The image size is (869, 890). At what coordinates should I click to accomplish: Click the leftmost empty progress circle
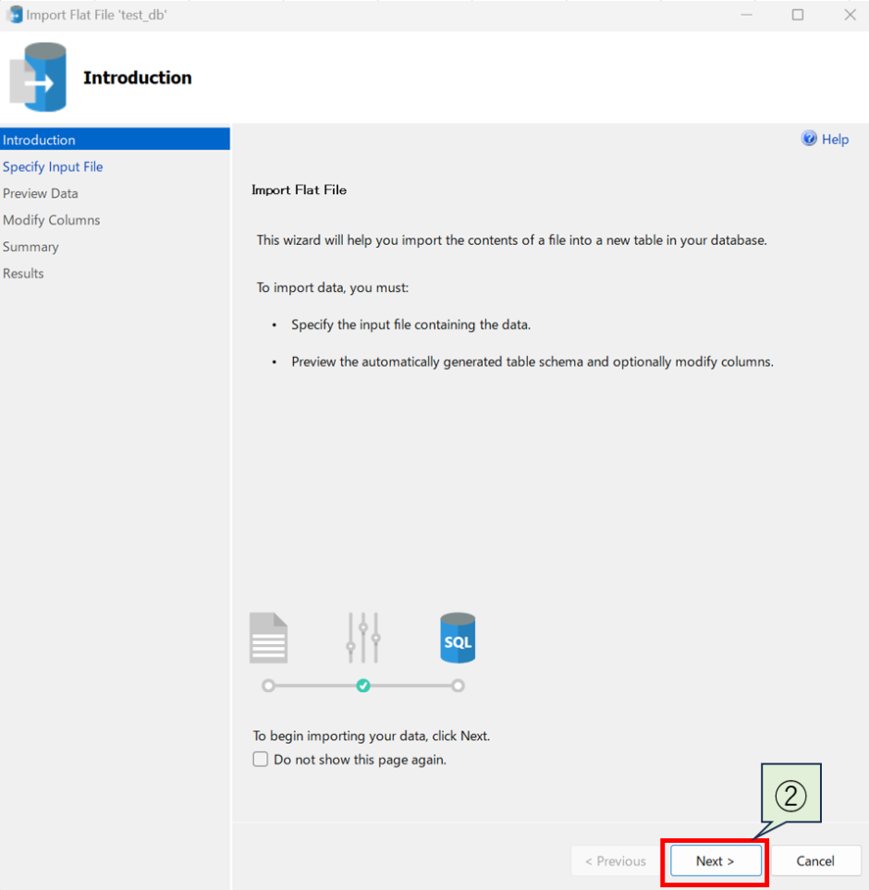(x=268, y=686)
